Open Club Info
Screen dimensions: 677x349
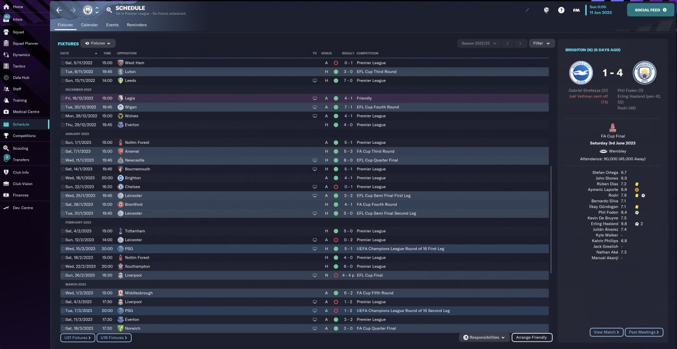point(21,172)
